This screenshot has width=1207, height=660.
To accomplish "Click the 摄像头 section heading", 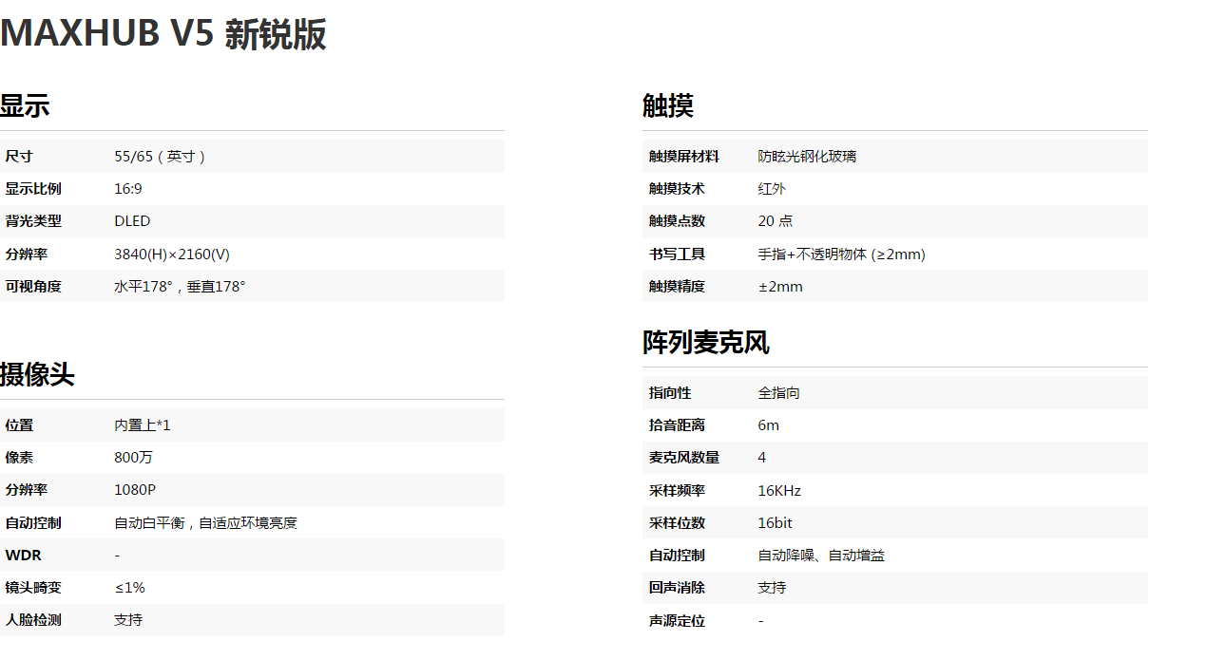I will click(37, 374).
